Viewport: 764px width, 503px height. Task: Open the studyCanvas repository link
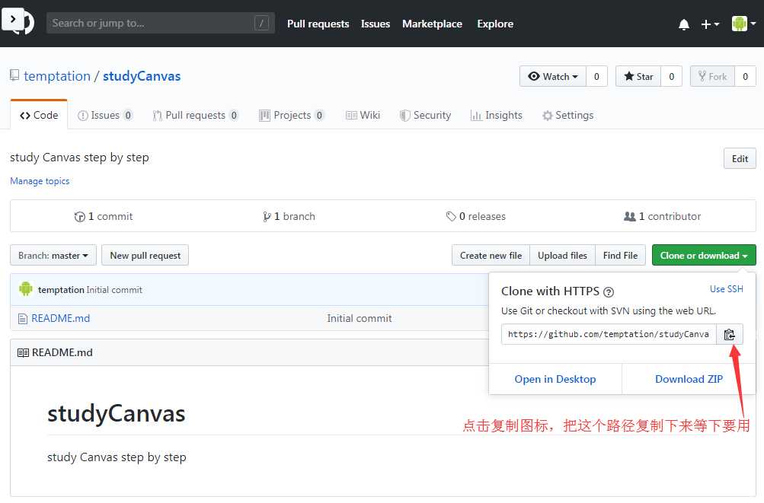coord(142,76)
